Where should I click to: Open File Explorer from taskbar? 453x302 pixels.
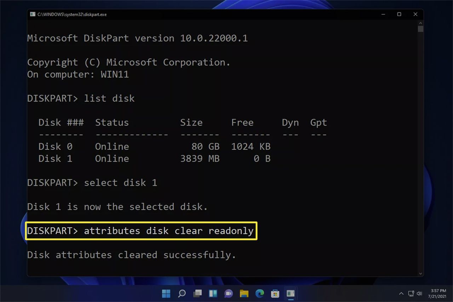coord(244,294)
